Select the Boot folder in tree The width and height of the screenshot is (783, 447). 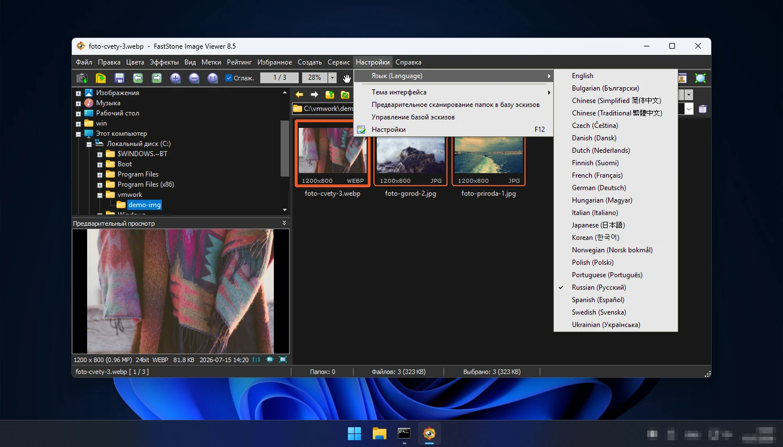click(x=124, y=164)
